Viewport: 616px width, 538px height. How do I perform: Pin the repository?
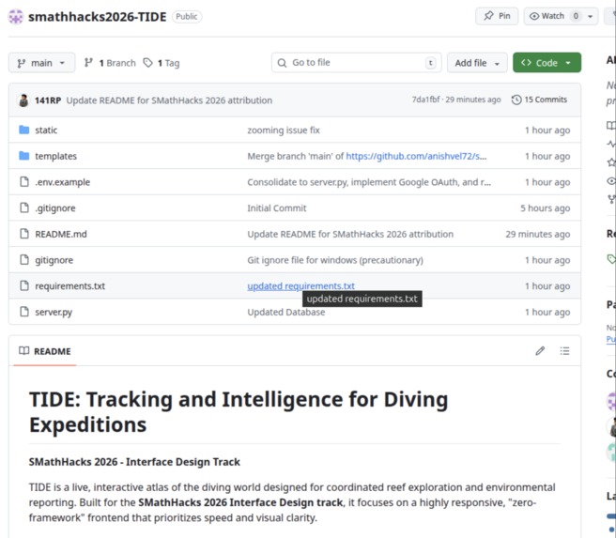497,16
